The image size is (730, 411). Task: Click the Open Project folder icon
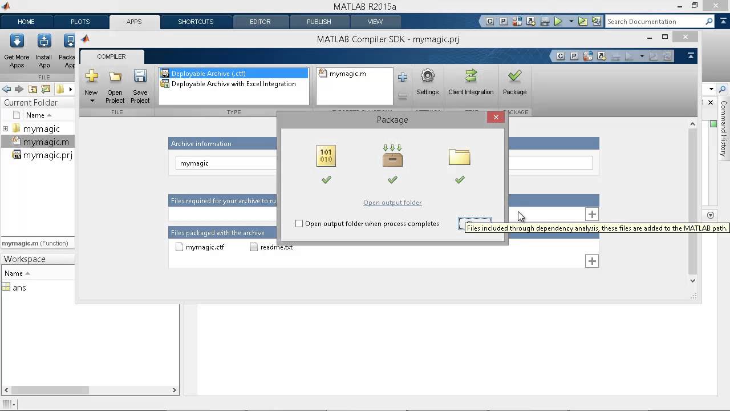click(x=115, y=76)
